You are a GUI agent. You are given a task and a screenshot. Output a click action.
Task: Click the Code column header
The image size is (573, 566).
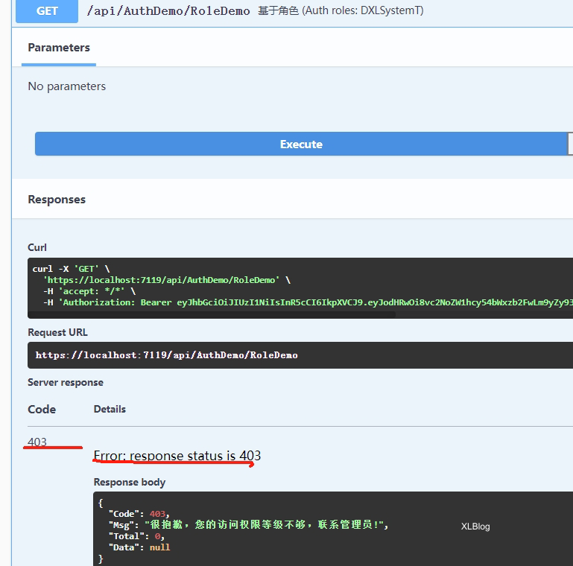[x=42, y=410]
